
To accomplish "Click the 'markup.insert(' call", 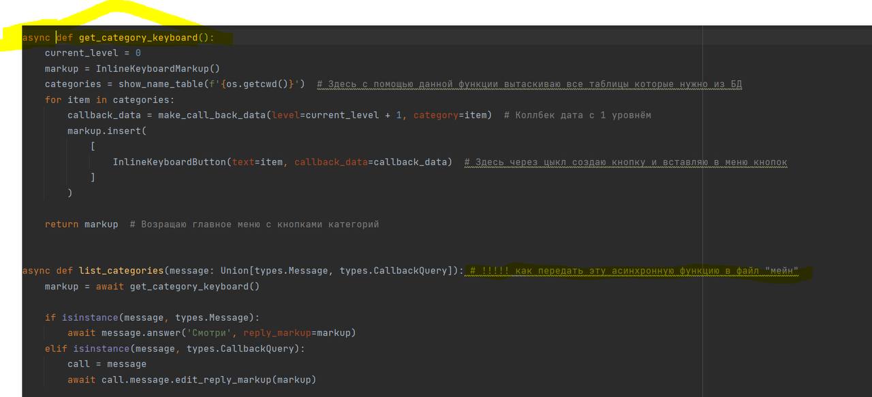I will click(107, 131).
